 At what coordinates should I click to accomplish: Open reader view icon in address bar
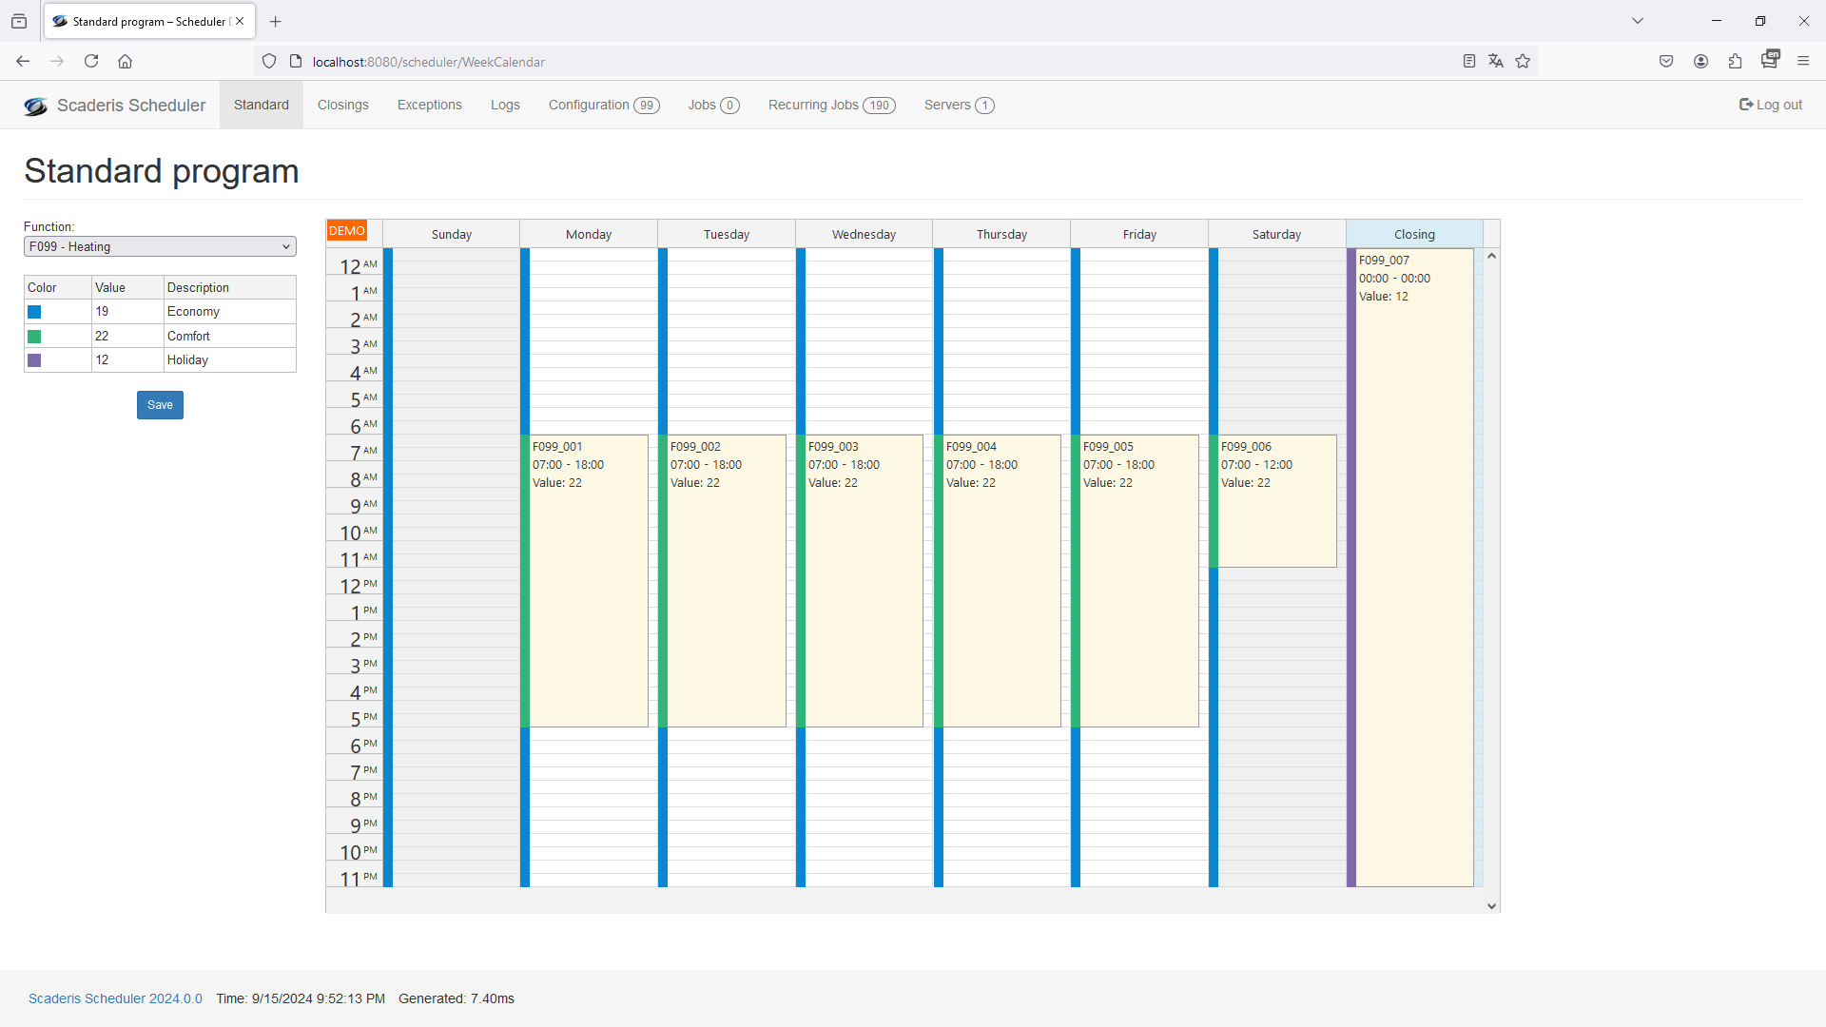tap(1469, 62)
